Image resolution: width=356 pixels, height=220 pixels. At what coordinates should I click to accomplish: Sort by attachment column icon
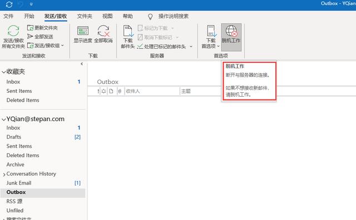pyautogui.click(x=120, y=91)
